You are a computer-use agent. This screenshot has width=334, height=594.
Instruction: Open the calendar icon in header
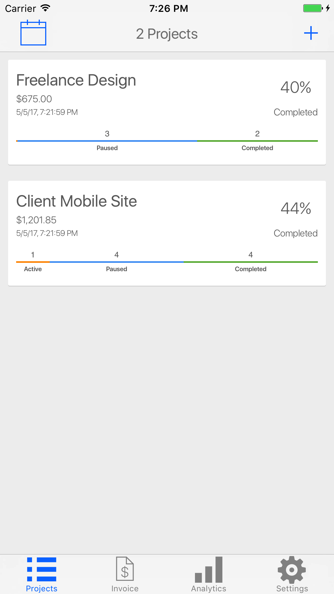33,33
